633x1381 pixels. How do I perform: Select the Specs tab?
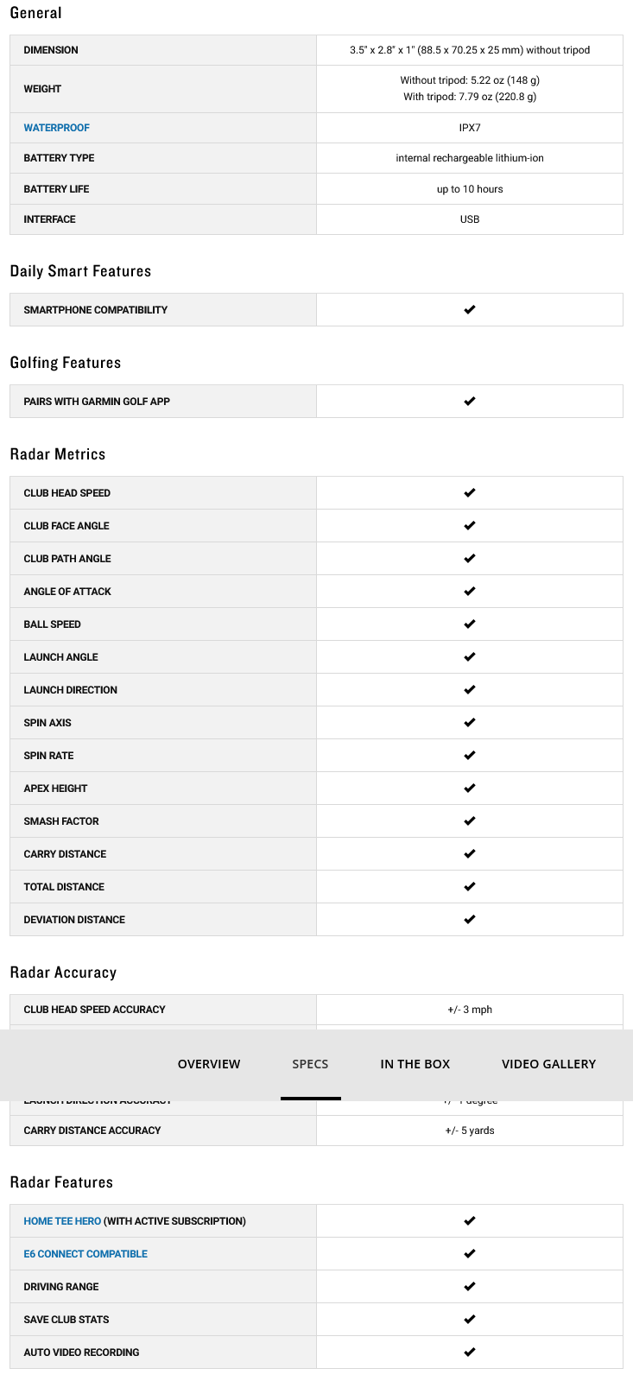(x=310, y=1064)
